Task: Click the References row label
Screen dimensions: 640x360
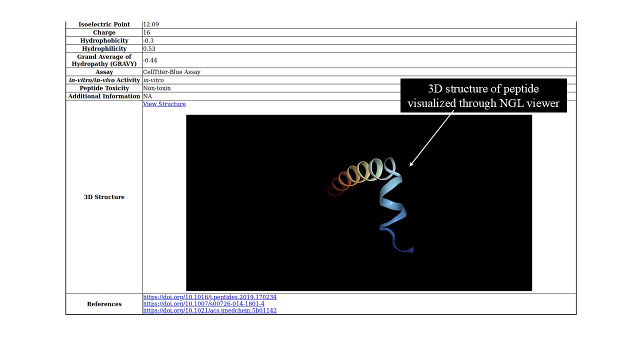Action: coord(104,304)
